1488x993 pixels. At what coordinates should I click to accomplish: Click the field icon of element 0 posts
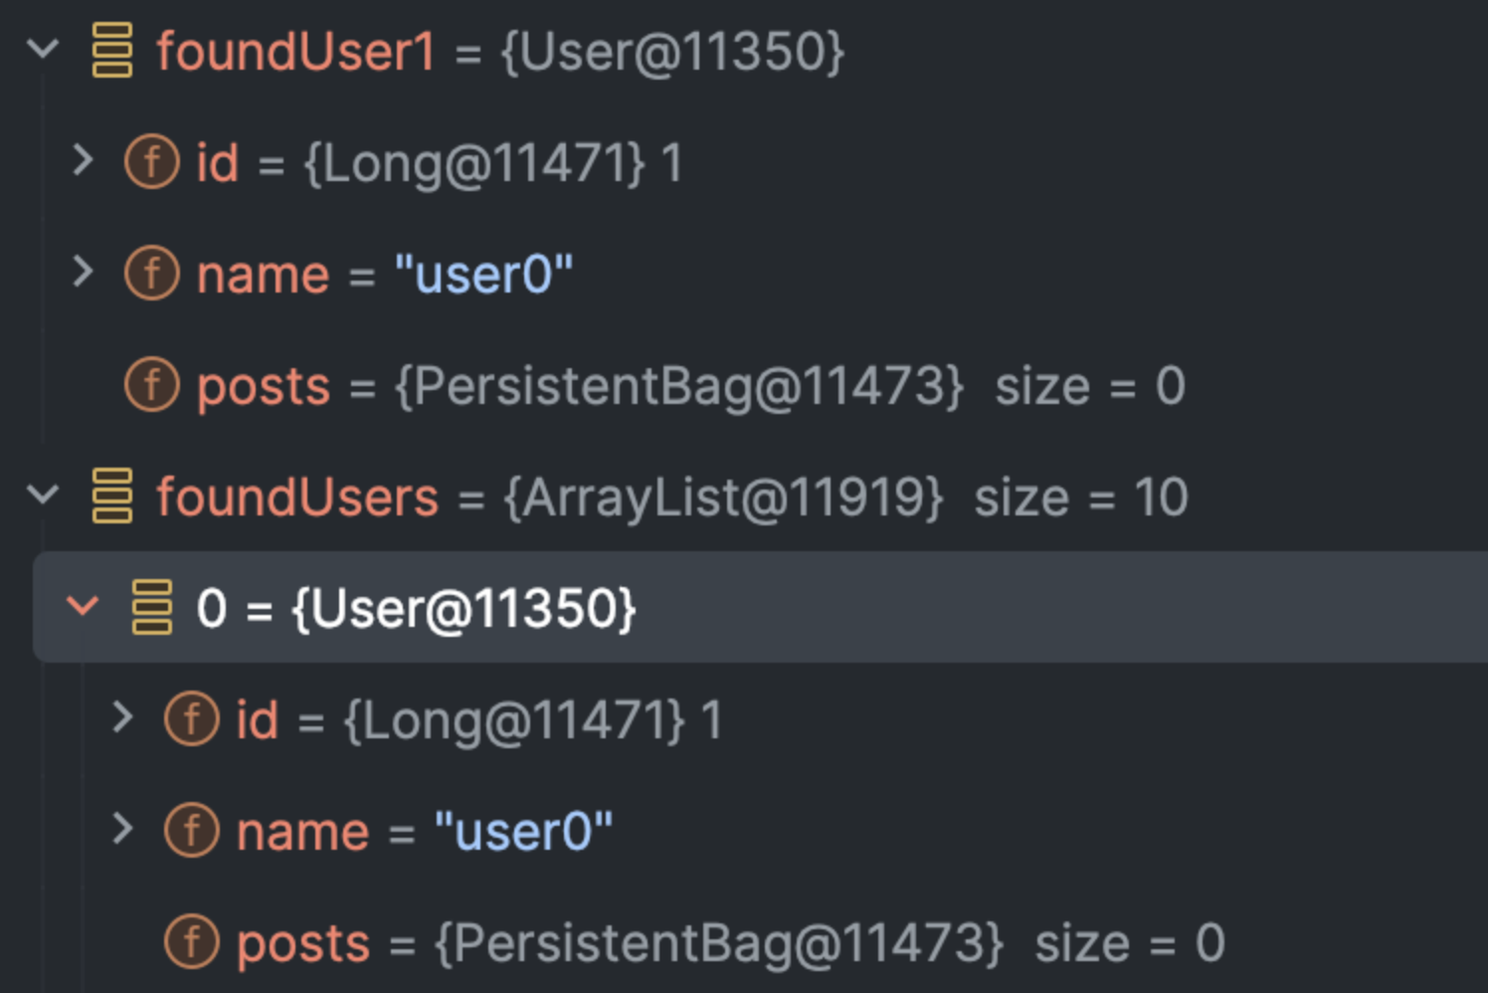coord(192,941)
